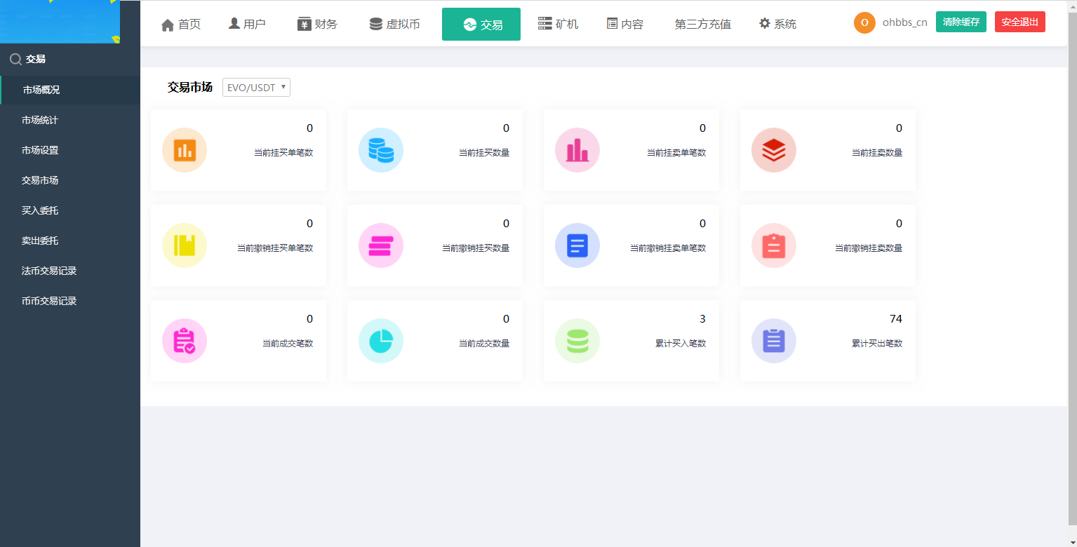Image resolution: width=1077 pixels, height=547 pixels.
Task: Click the green database icon on 累计买入笔数 card
Action: [x=577, y=340]
